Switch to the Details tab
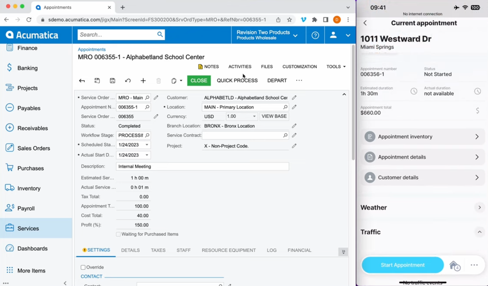 tap(130, 250)
